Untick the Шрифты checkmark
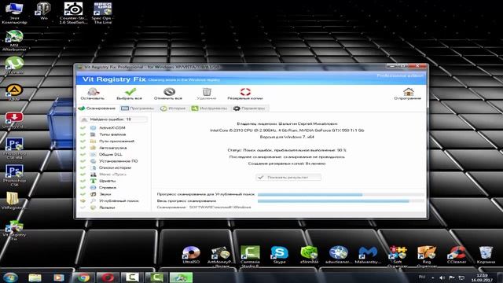Viewport: 503px width, 283px height. (83, 181)
